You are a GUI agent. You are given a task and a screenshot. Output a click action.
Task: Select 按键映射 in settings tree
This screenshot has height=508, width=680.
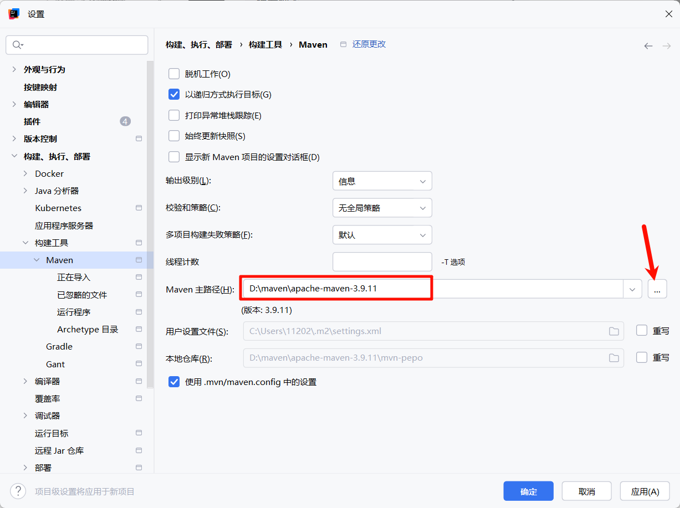click(x=40, y=87)
